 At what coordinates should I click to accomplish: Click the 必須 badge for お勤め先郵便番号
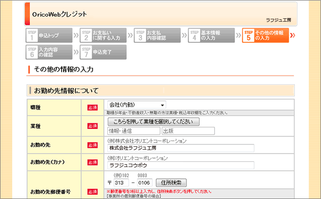coord(92,192)
